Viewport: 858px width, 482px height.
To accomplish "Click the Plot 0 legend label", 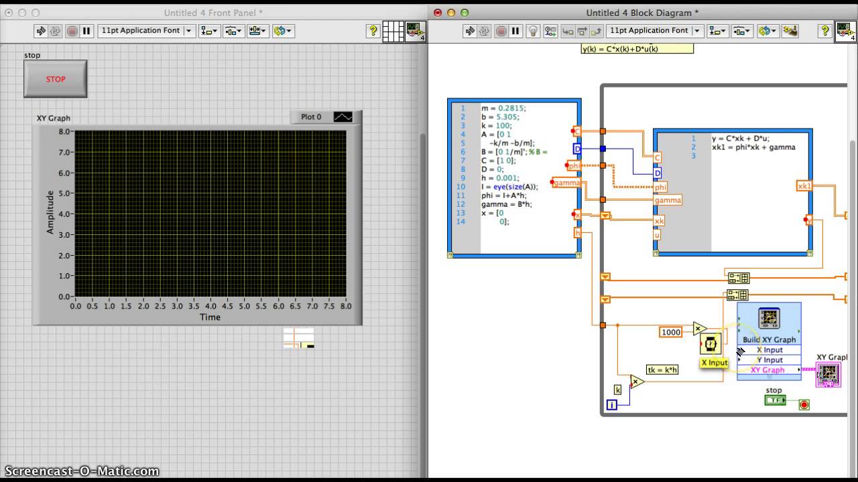I will pyautogui.click(x=311, y=116).
